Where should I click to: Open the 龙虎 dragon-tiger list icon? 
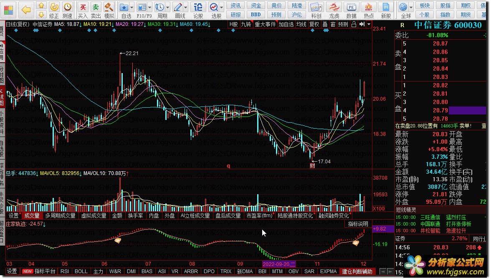[x=334, y=10]
